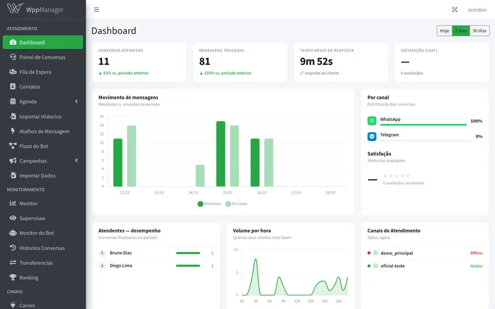The height and width of the screenshot is (309, 495).
Task: Click the Agenda calendar icon
Action: (x=13, y=101)
